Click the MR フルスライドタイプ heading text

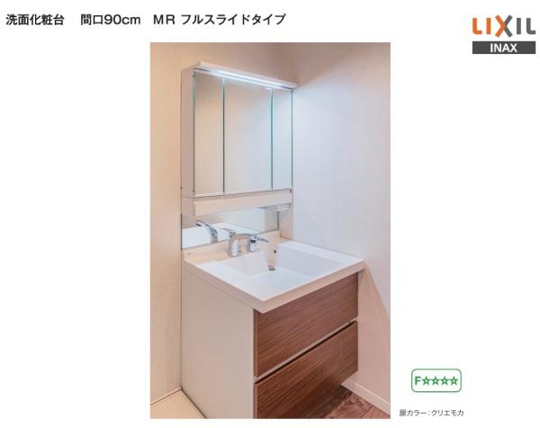(x=220, y=20)
